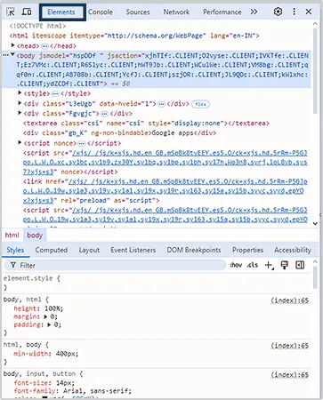The width and height of the screenshot is (323, 400).
Task: Select the DOCTYPE html line
Action: [x=37, y=26]
